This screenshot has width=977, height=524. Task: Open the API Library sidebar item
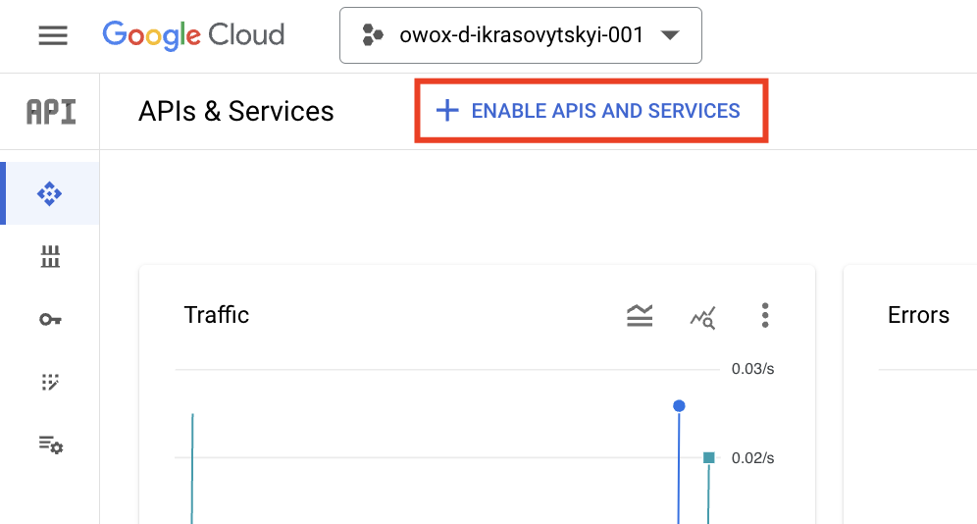pyautogui.click(x=50, y=256)
